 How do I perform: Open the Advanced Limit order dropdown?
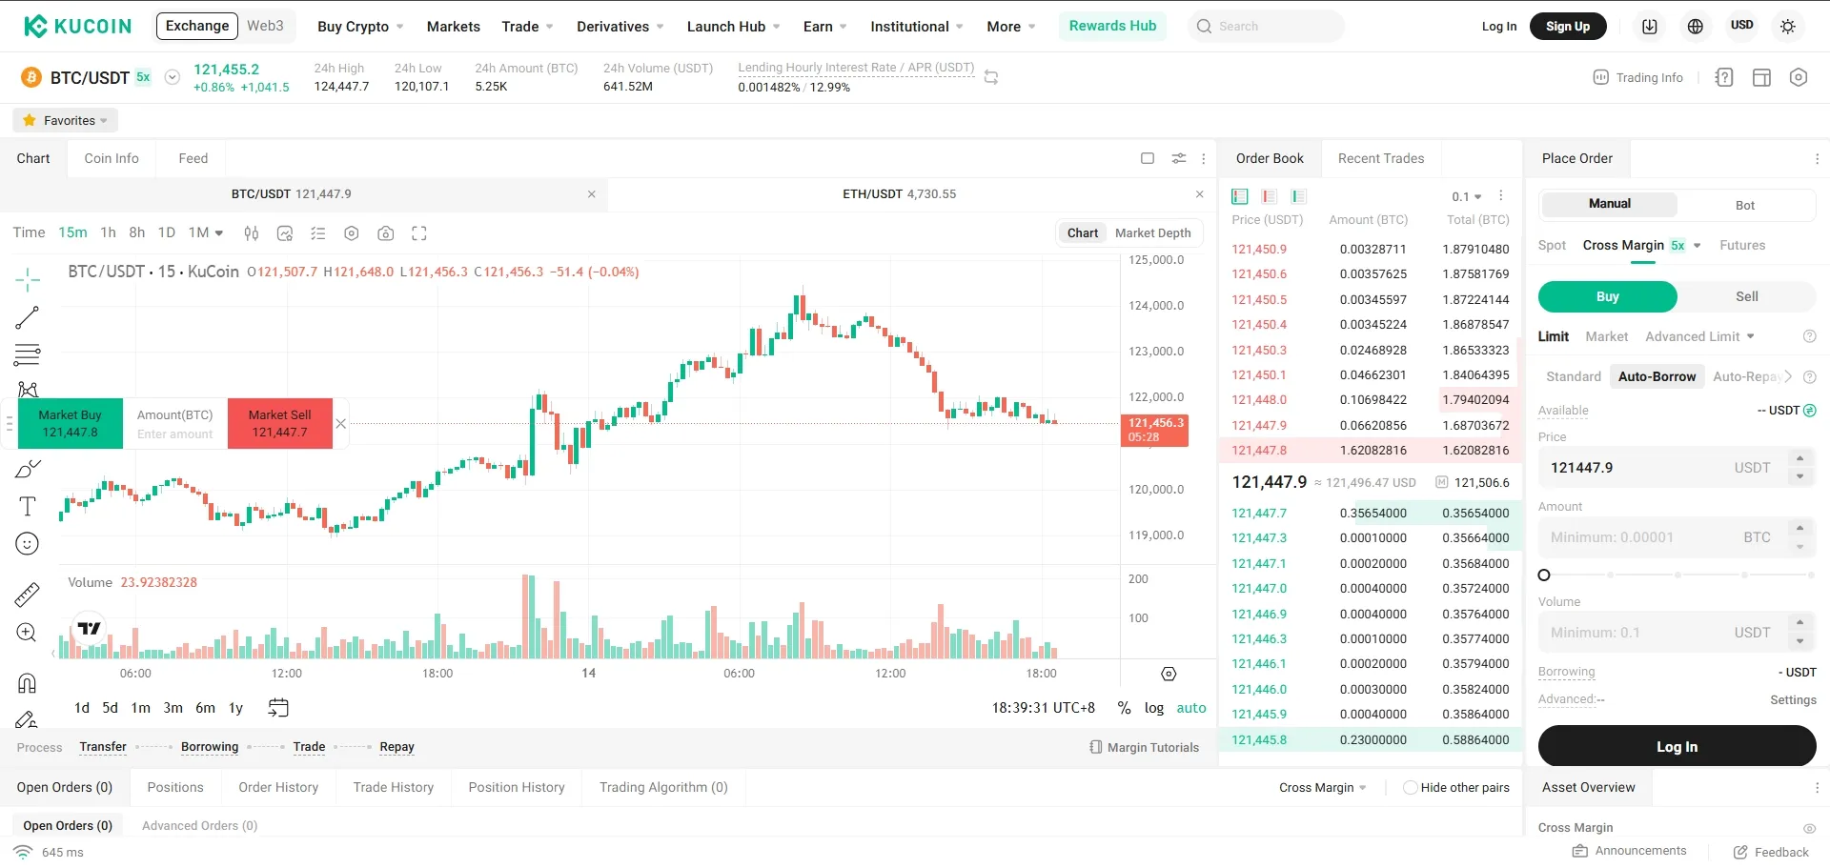(x=1699, y=336)
